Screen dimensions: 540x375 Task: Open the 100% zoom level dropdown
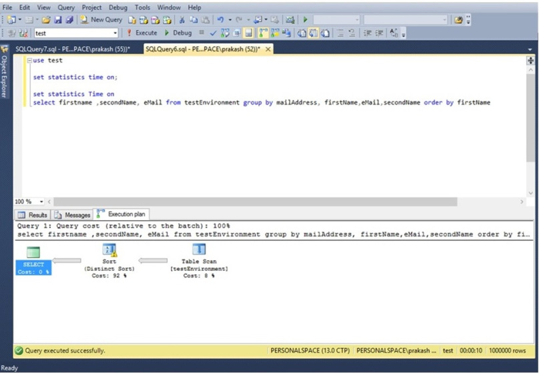coord(41,202)
